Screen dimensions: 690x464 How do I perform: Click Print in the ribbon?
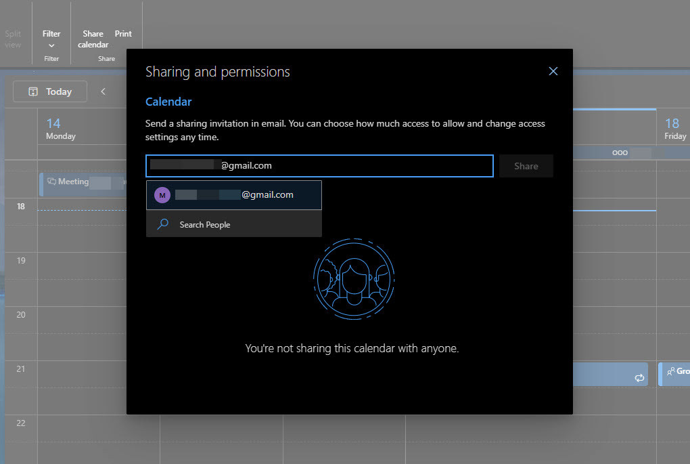(x=123, y=34)
